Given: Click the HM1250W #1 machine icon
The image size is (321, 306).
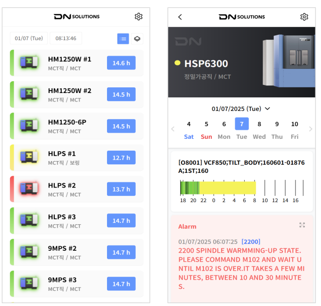Looking at the screenshot, I should (29, 63).
